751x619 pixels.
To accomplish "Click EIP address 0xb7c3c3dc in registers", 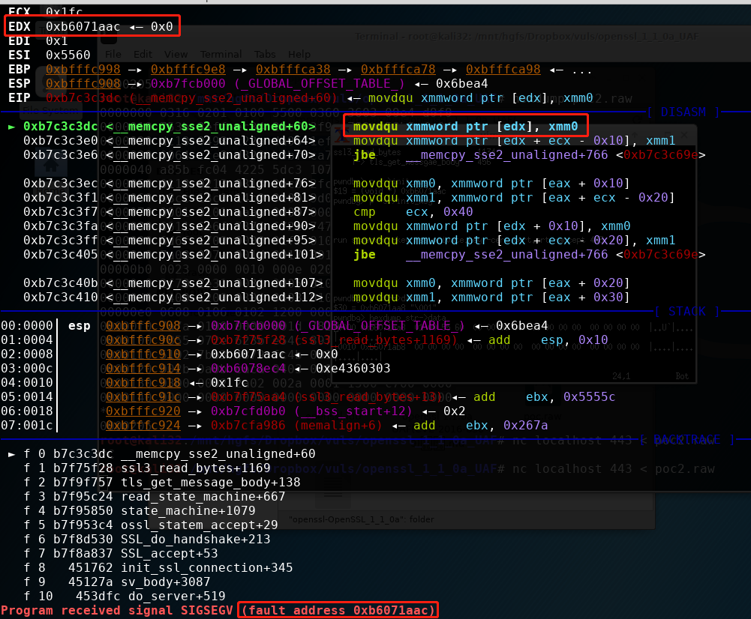I will pos(83,98).
